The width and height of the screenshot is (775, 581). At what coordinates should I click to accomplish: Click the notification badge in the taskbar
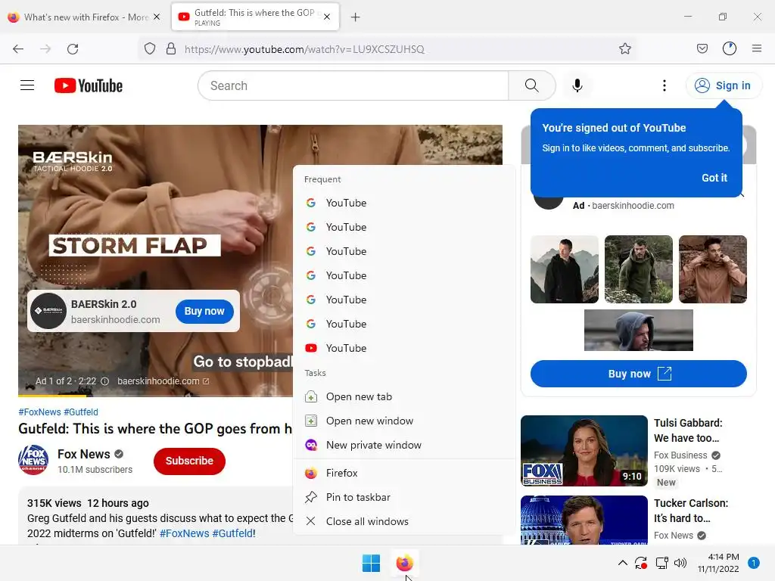click(754, 563)
